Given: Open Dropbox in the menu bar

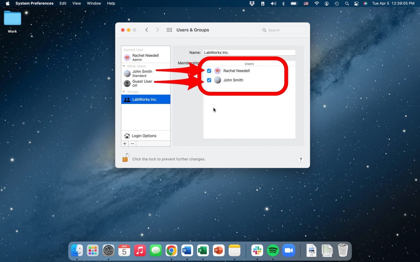Looking at the screenshot, I should click(x=252, y=3).
